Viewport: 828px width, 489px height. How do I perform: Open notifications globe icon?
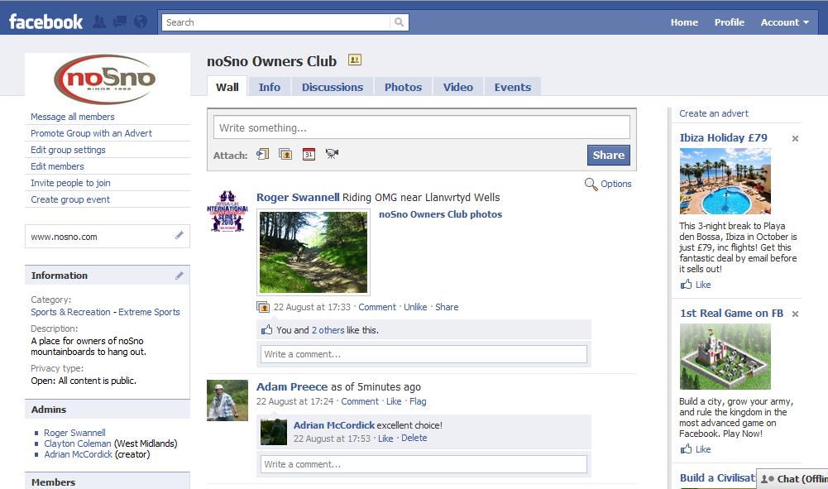[141, 22]
